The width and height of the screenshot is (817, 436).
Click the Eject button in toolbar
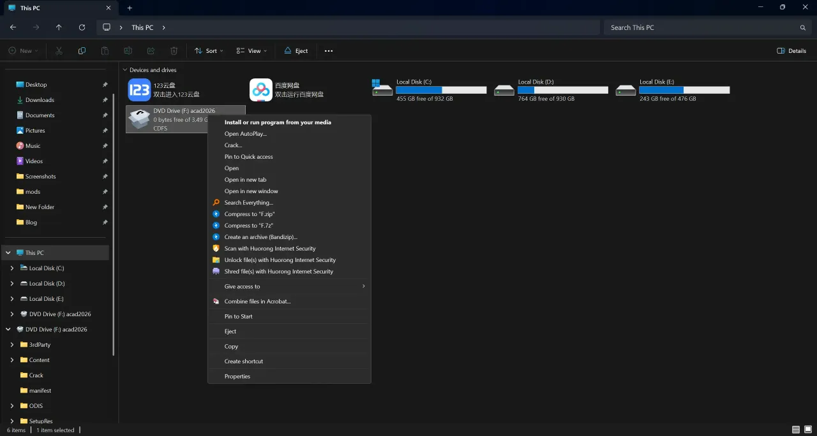pos(296,51)
